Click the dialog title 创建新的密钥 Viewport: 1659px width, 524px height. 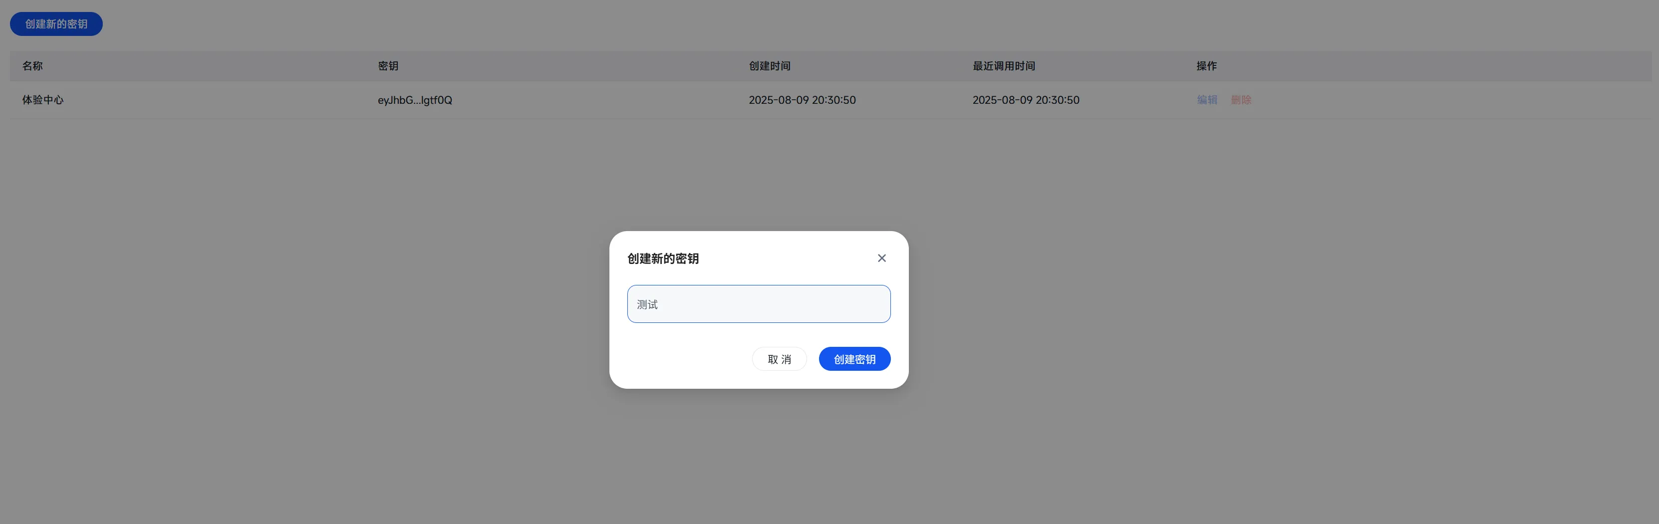(x=662, y=258)
